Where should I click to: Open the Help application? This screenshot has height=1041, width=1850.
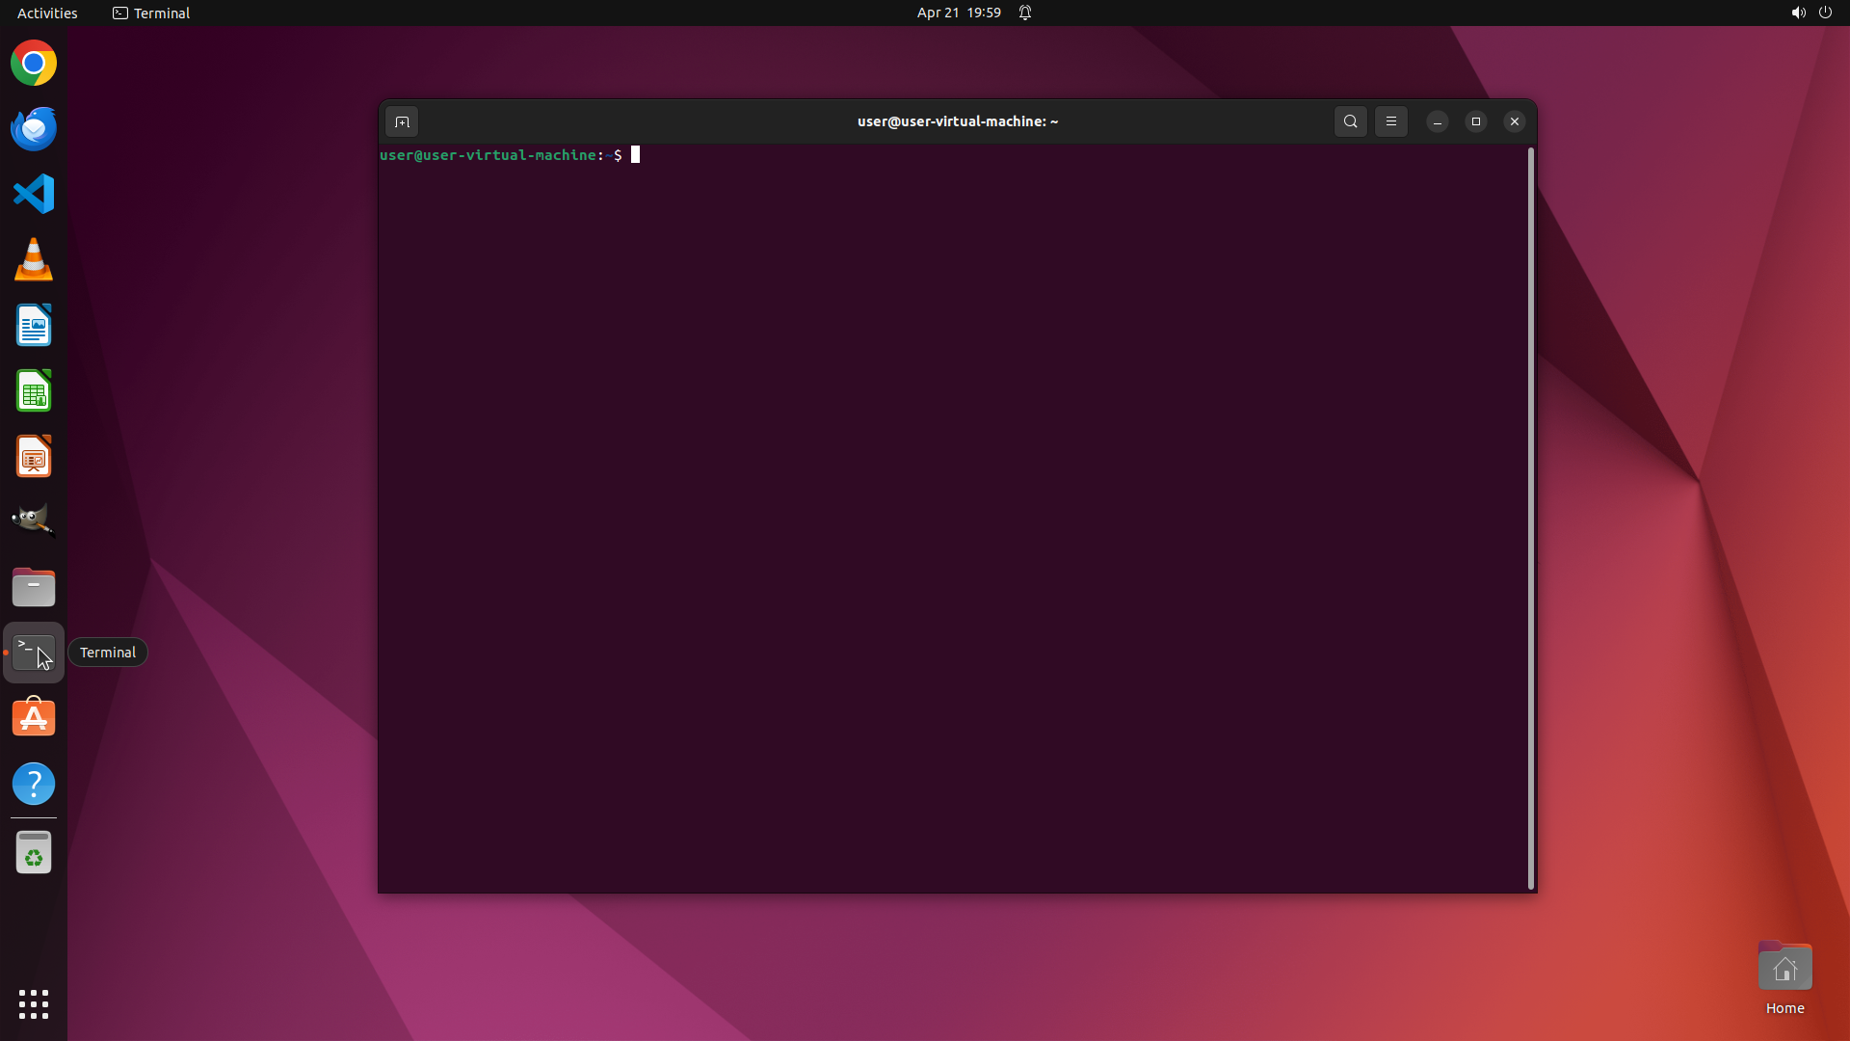[34, 784]
